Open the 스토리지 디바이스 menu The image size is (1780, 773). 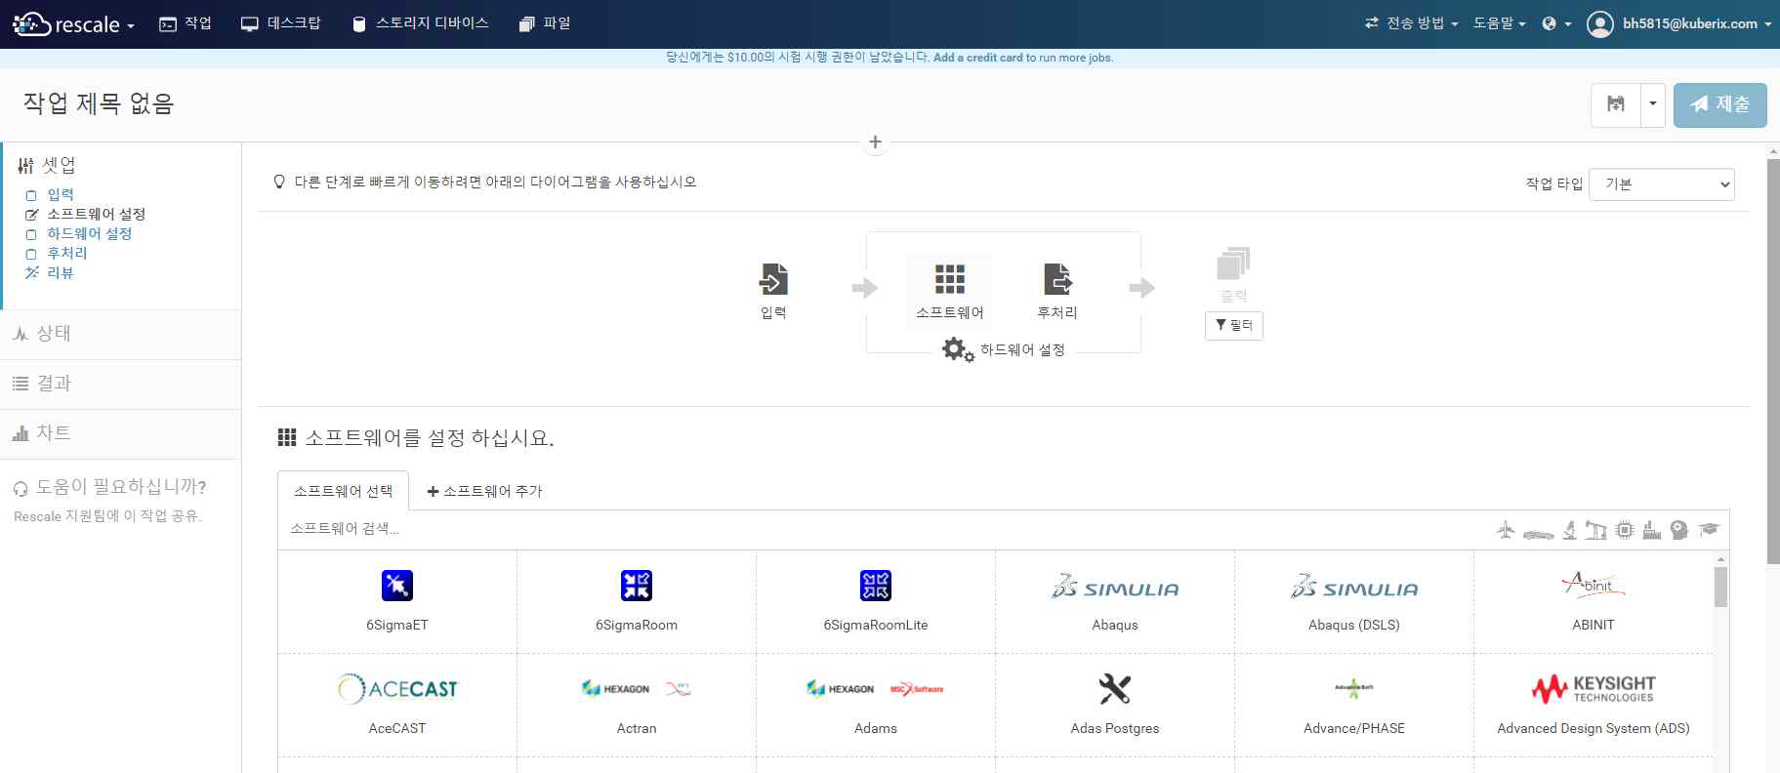tap(420, 23)
